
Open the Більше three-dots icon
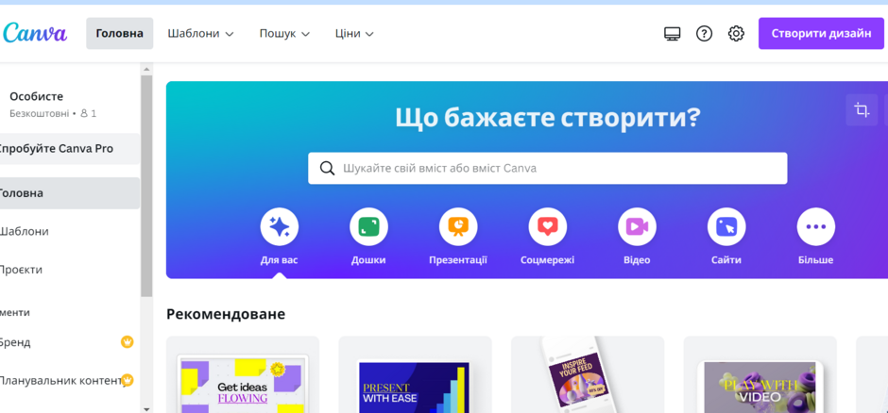[x=816, y=227]
